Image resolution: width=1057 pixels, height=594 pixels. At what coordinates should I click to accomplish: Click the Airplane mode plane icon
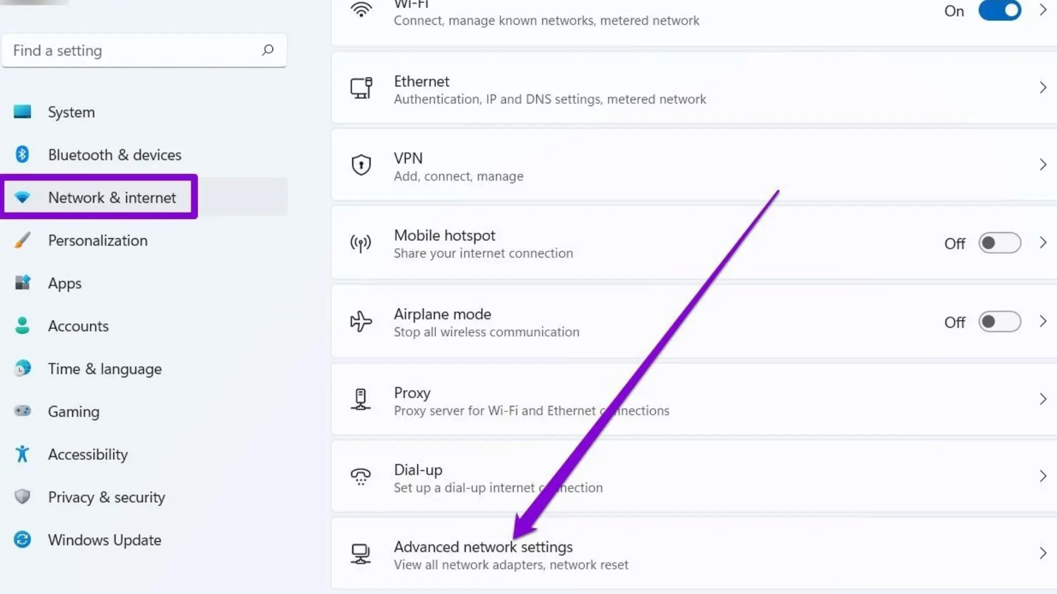click(361, 322)
